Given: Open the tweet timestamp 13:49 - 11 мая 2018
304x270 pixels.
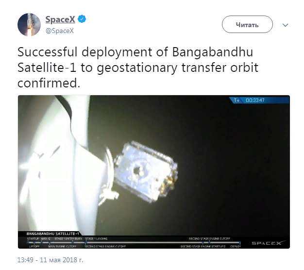Looking at the screenshot, I should coord(50,260).
